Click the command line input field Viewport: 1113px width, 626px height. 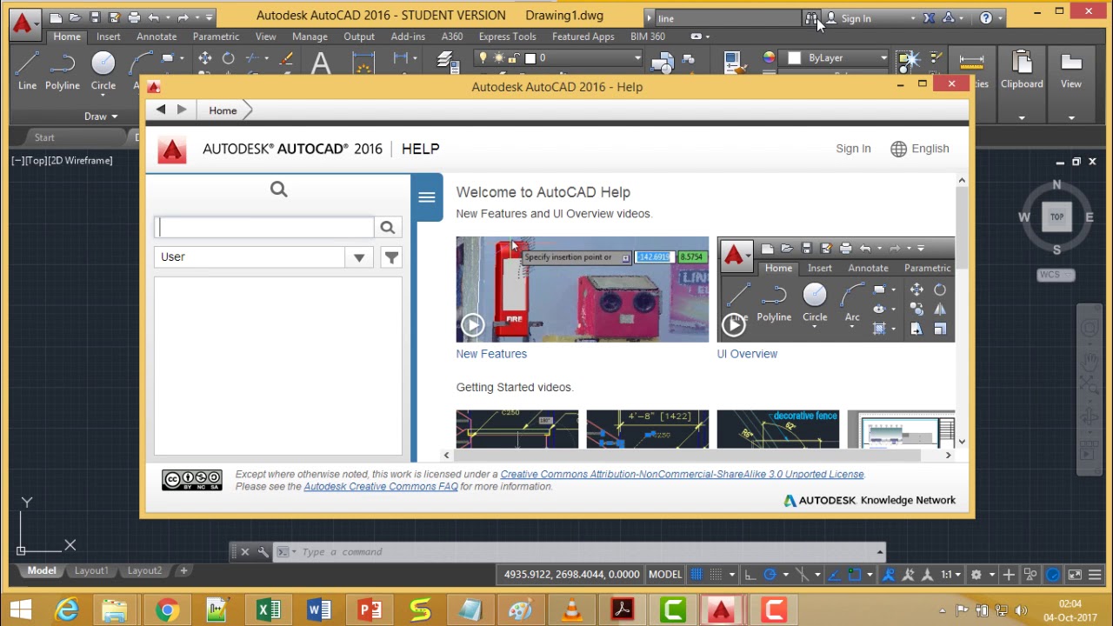587,552
